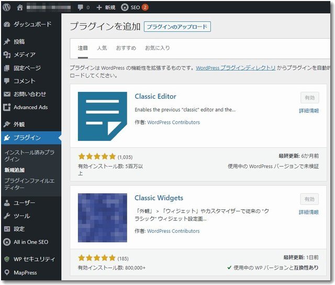Click the ユーザー person icon
This screenshot has width=335, height=285.
[7, 203]
